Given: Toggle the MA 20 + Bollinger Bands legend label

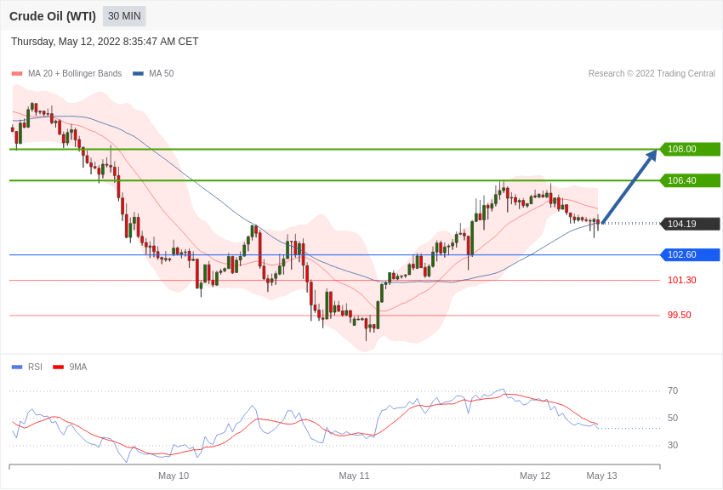Looking at the screenshot, I should tap(75, 74).
